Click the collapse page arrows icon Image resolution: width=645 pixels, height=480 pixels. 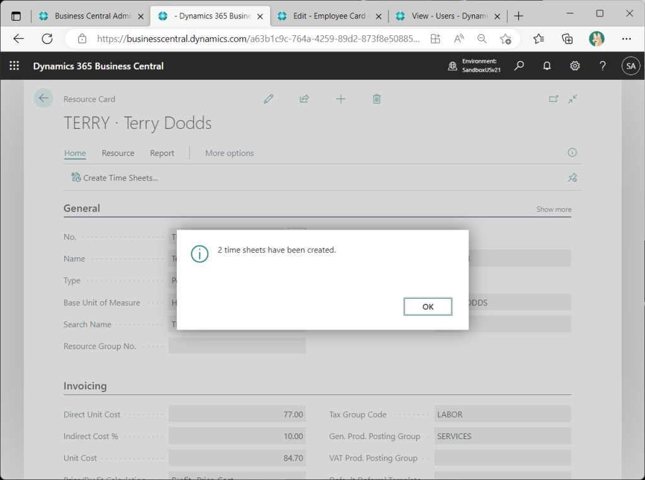click(573, 99)
